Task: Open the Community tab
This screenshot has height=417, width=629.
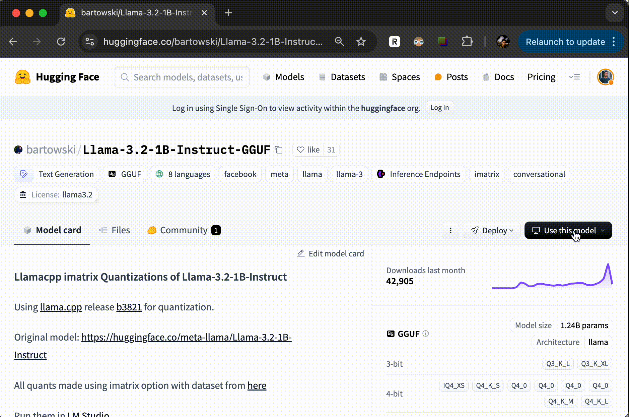Action: click(184, 230)
